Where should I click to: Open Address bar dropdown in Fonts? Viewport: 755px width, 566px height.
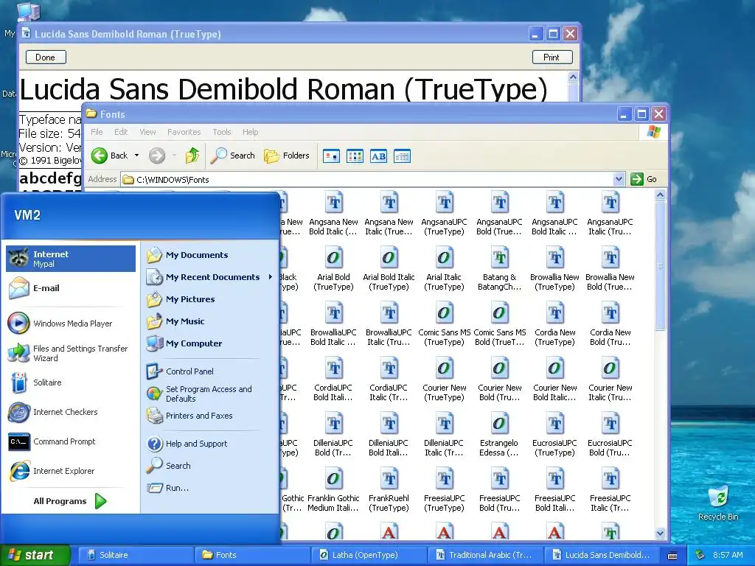pyautogui.click(x=619, y=180)
